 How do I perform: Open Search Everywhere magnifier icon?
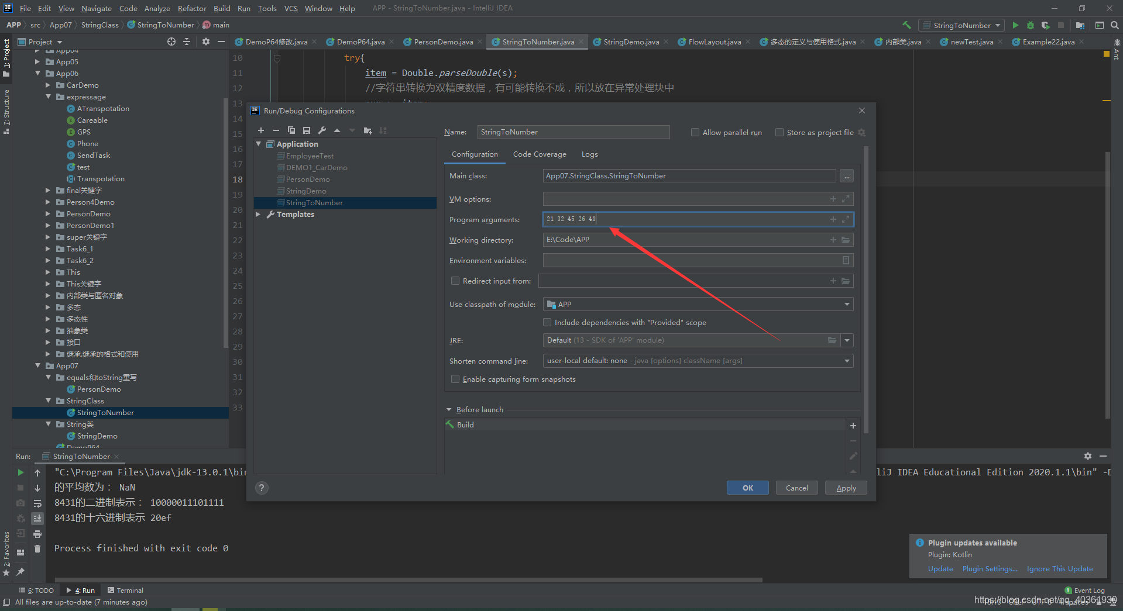tap(1115, 25)
